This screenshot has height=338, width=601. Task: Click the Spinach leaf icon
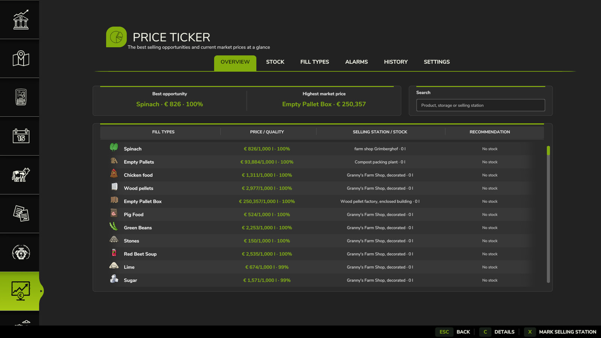click(114, 147)
